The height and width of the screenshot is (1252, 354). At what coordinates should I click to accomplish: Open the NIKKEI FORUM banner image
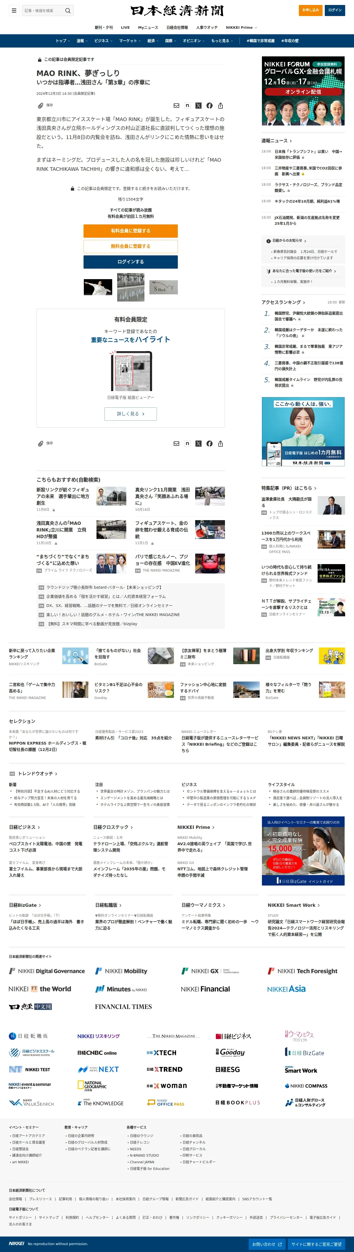(x=303, y=91)
